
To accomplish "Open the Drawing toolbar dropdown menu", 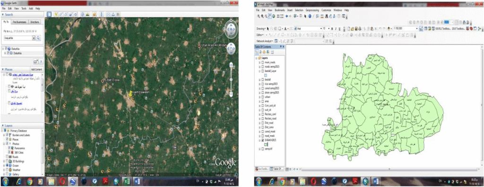I will pos(261,28).
